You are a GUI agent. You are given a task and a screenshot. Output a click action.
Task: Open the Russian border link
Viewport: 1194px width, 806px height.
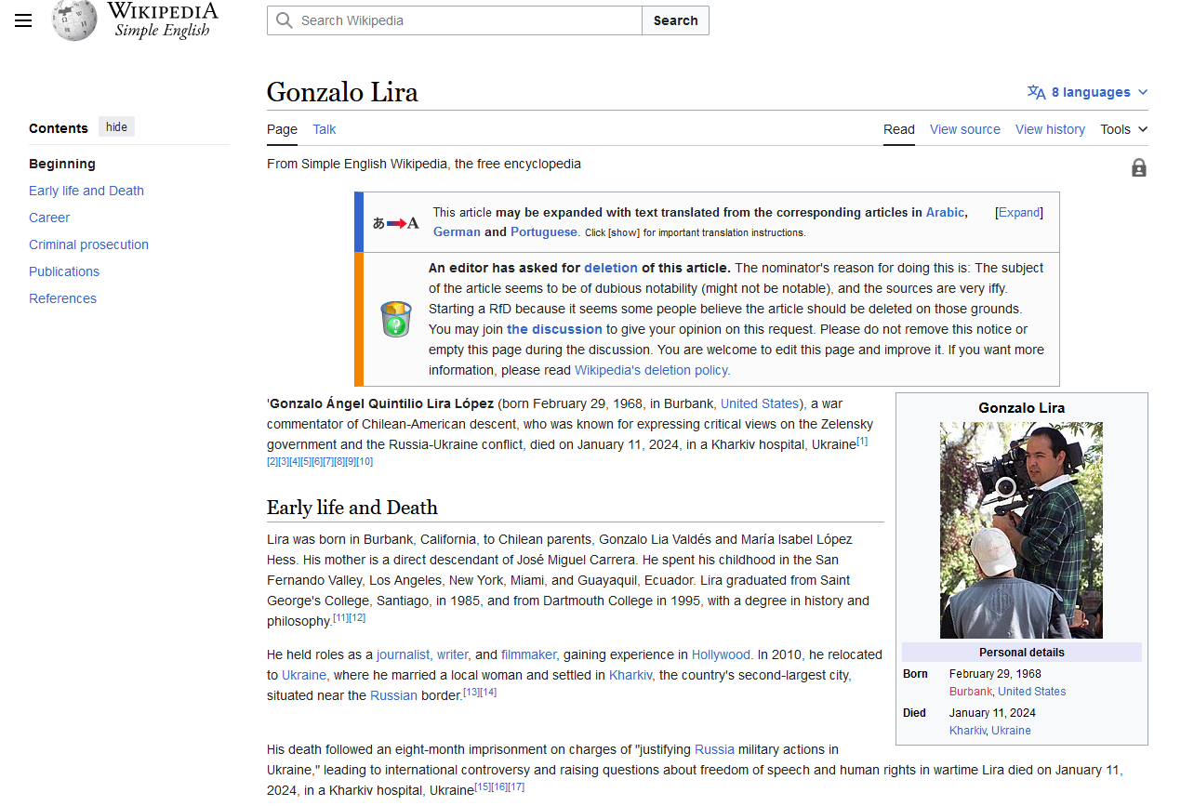click(393, 695)
